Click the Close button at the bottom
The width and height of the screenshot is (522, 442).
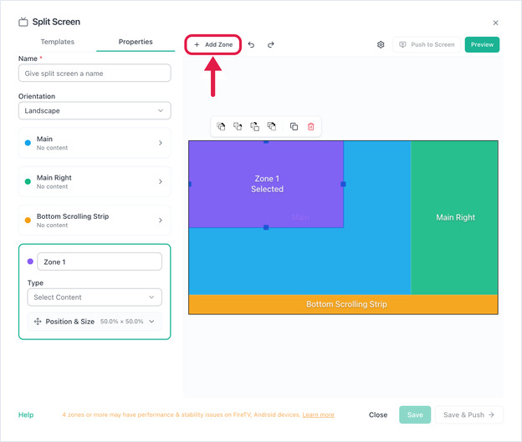click(x=378, y=414)
